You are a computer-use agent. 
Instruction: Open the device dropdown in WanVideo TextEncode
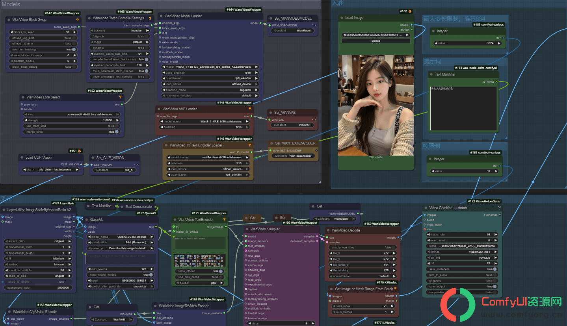pyautogui.click(x=200, y=283)
